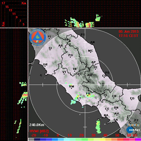Click the FG city label
141x141 pixels.
pos(132,98)
